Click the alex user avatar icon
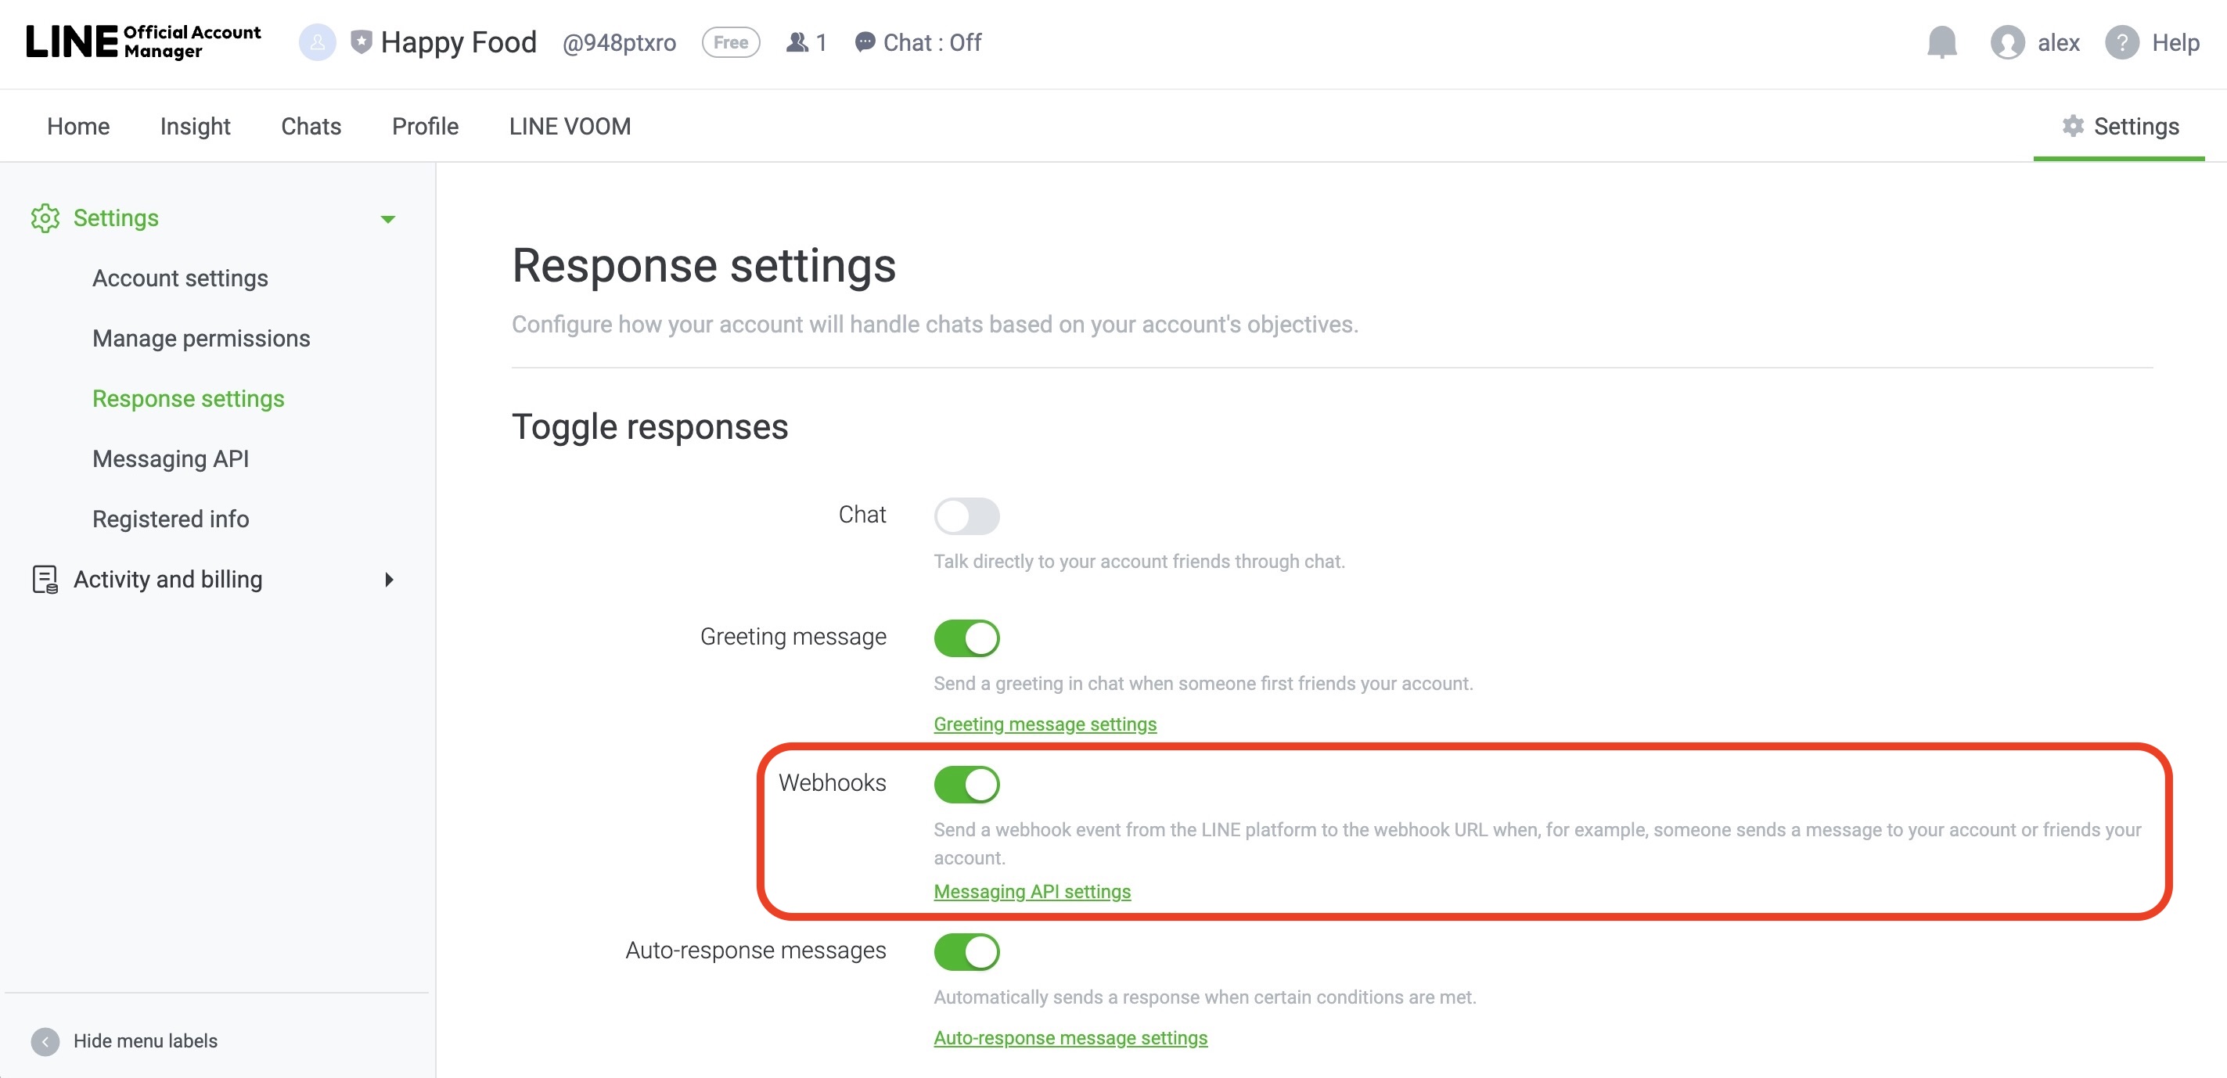 click(2006, 42)
